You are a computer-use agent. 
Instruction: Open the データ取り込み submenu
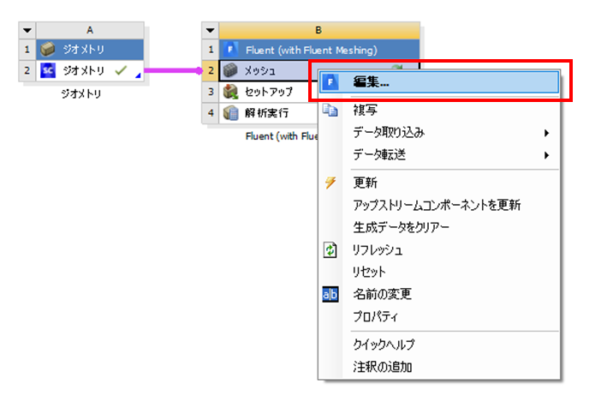pyautogui.click(x=439, y=133)
